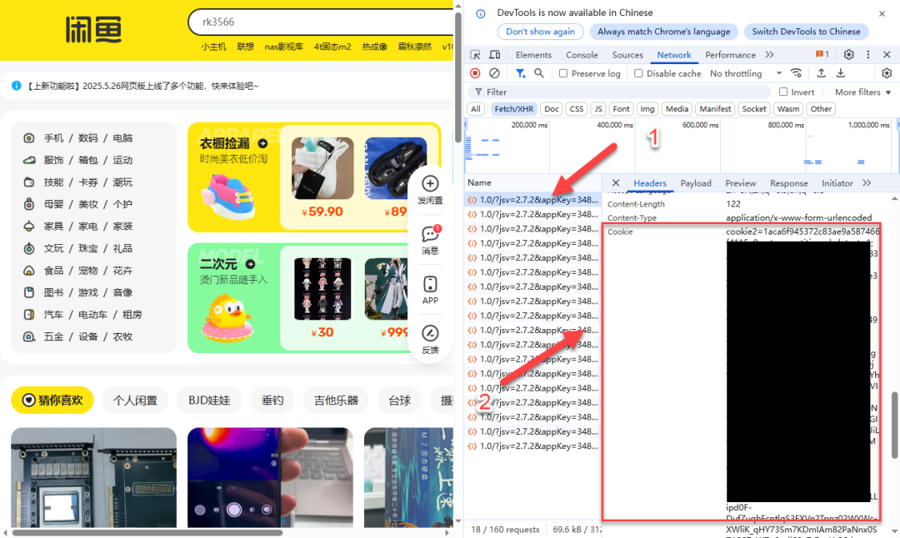Open the network search magnifier icon
This screenshot has width=900, height=538.
pos(539,73)
